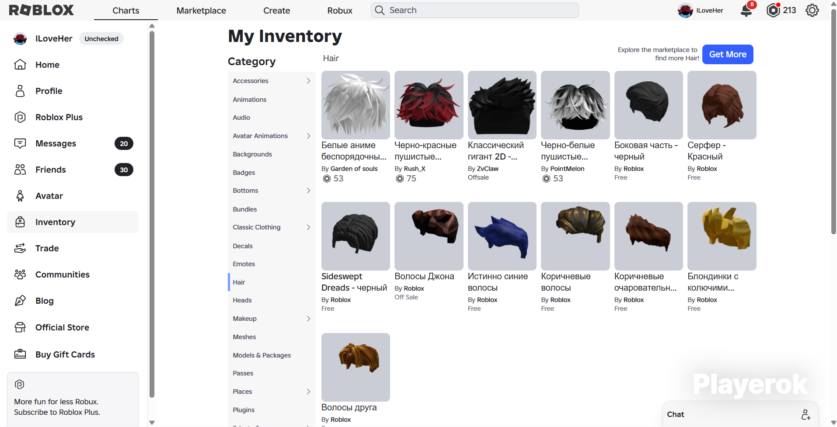Click the Roblox Plus promo card icon
Screen dimensions: 837x427
[x=19, y=384]
